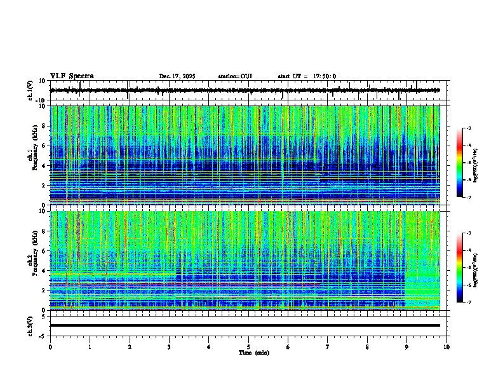Click the "6" kHz label on ch.2 spectrogram axis
This screenshot has width=503, height=389.
[x=44, y=251]
